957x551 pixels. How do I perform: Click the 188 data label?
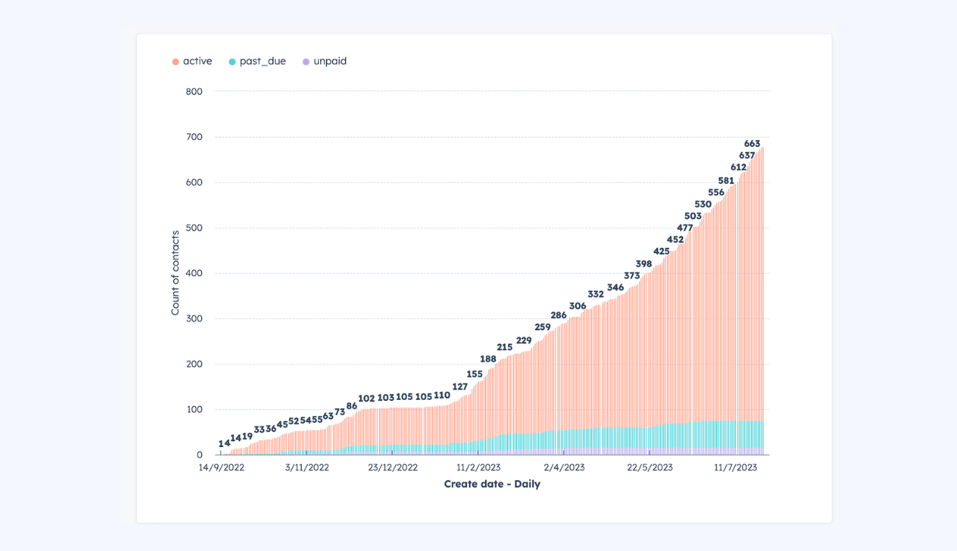(x=488, y=359)
